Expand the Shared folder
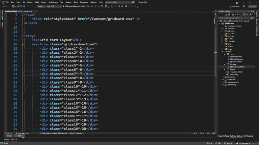Viewport: 259px width, 145px height. click(225, 69)
